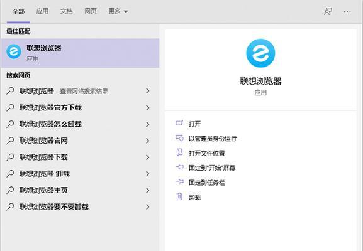This screenshot has height=251, width=363.
Task: Open the 网页 tab
Action: [91, 11]
